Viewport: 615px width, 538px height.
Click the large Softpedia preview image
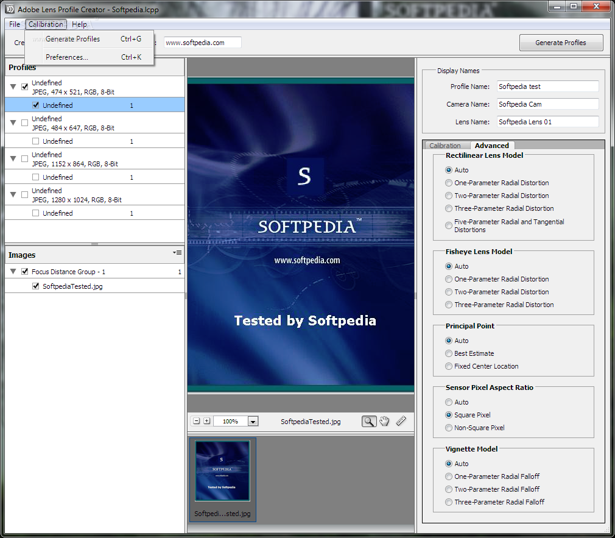pos(301,235)
